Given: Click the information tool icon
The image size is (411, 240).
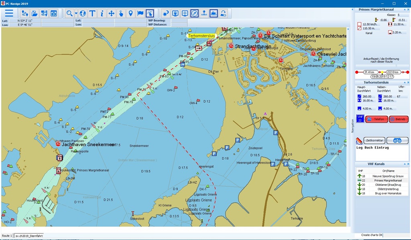Looking at the screenshot, I should click(102, 13).
